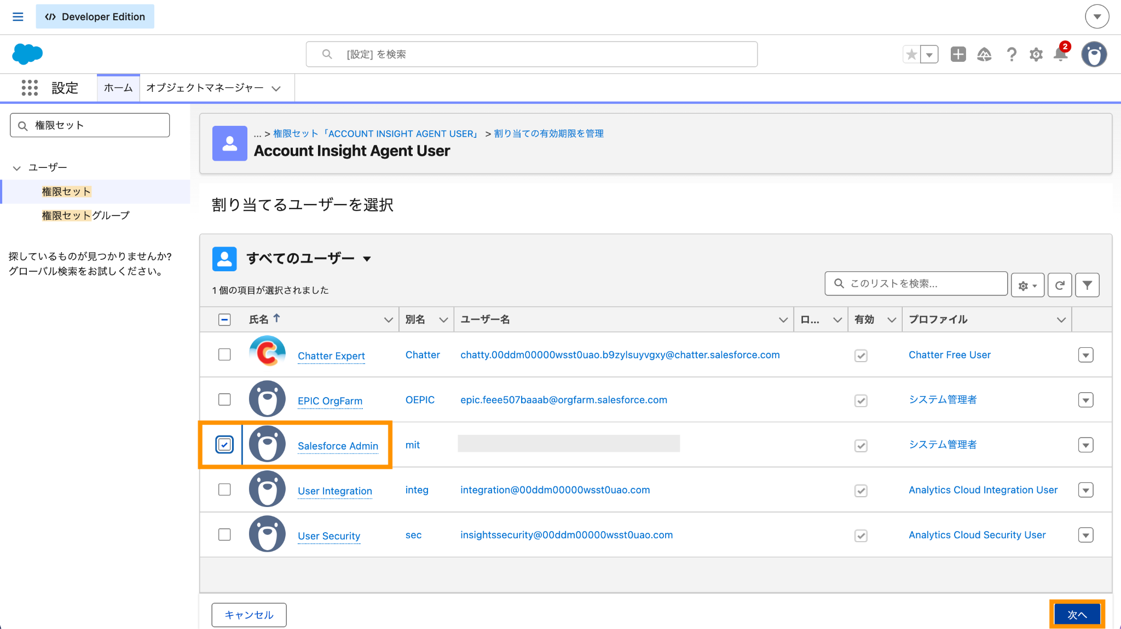
Task: Click the 次へ button
Action: (1077, 615)
